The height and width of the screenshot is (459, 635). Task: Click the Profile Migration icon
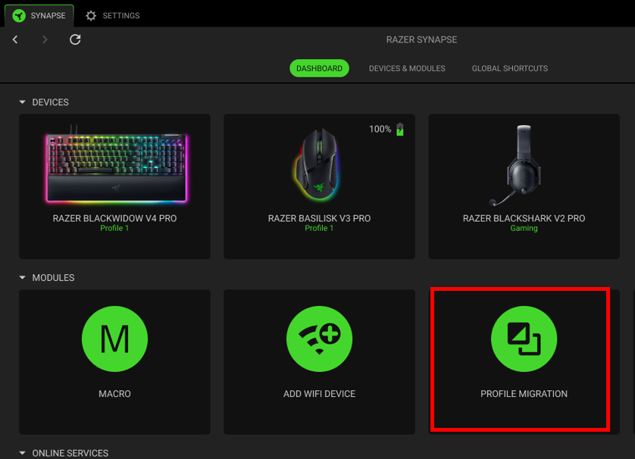pyautogui.click(x=524, y=339)
